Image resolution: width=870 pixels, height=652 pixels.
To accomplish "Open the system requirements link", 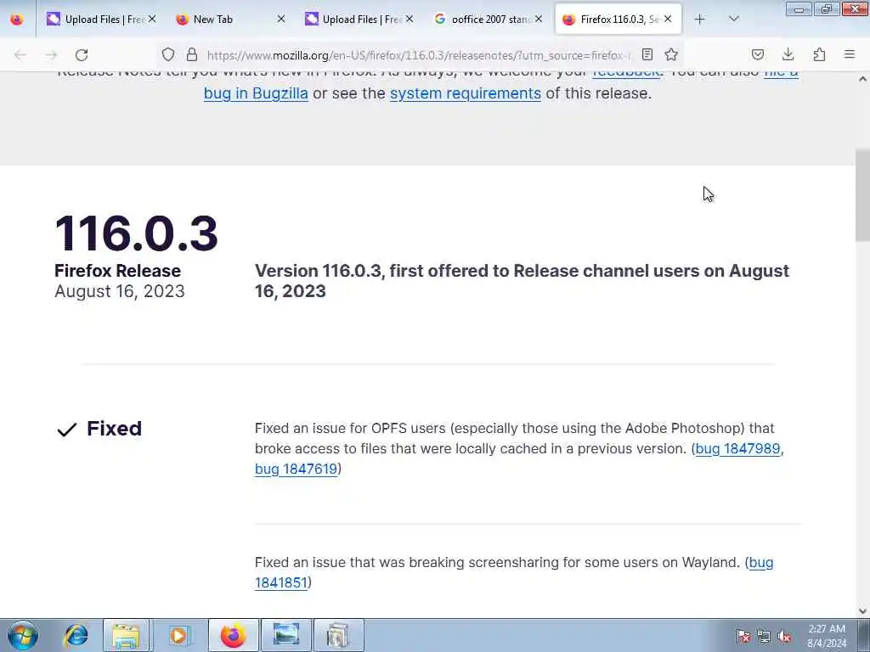I will 466,93.
